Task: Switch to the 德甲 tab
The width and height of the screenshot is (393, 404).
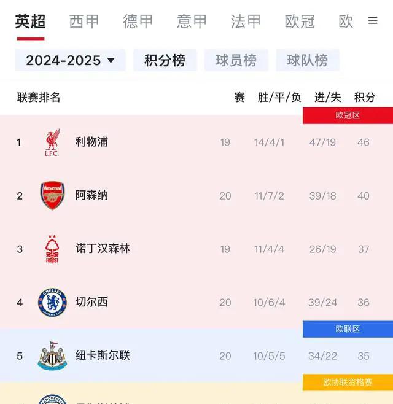Action: tap(138, 21)
